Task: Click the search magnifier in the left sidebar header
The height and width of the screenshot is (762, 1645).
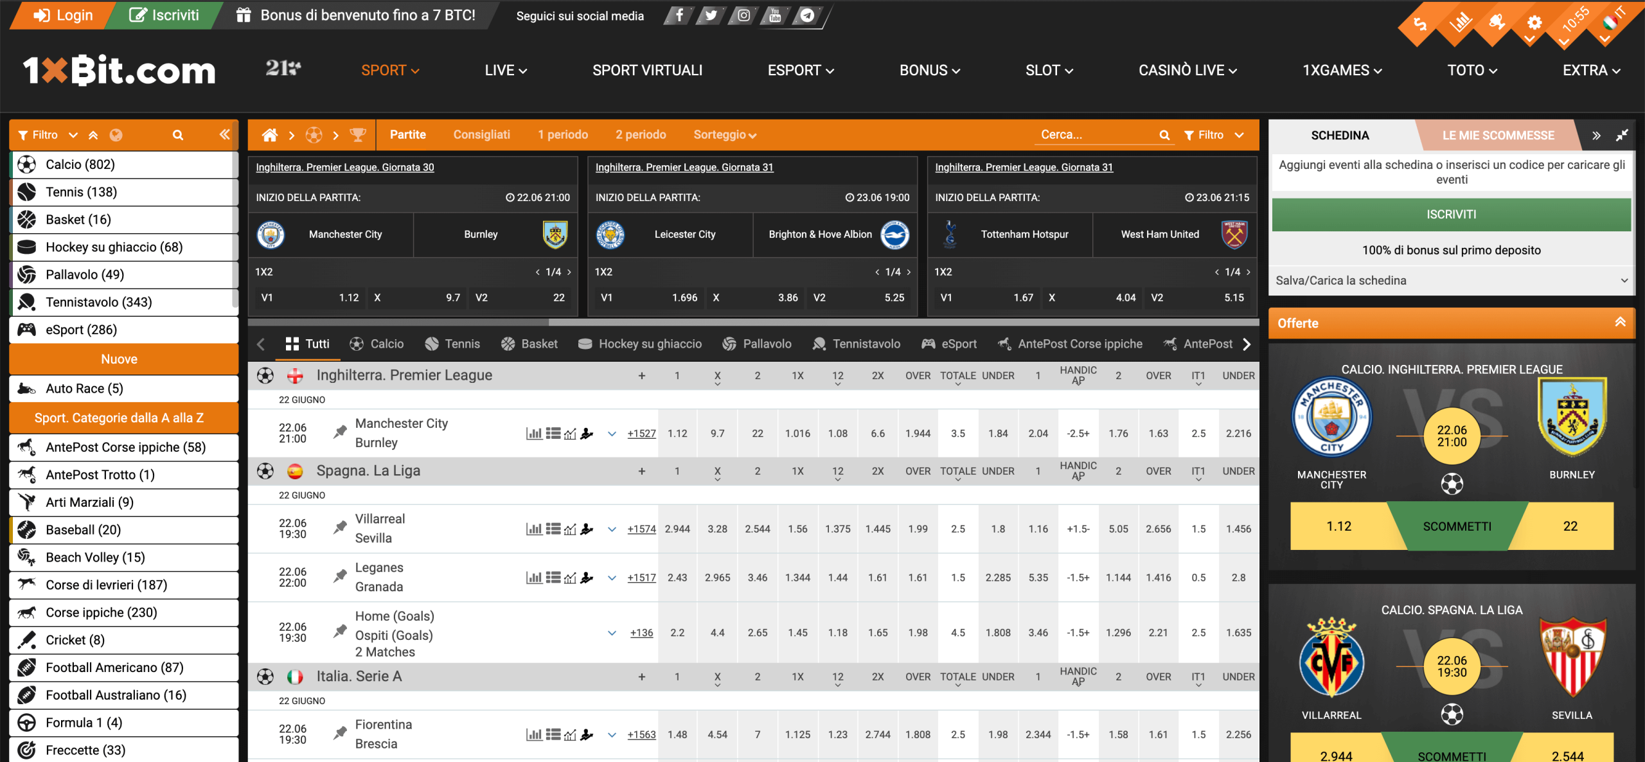Action: coord(178,135)
